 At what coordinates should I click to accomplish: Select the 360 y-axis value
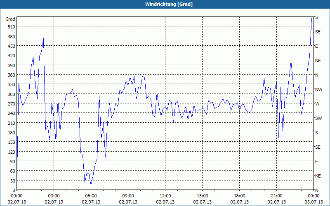[12, 75]
